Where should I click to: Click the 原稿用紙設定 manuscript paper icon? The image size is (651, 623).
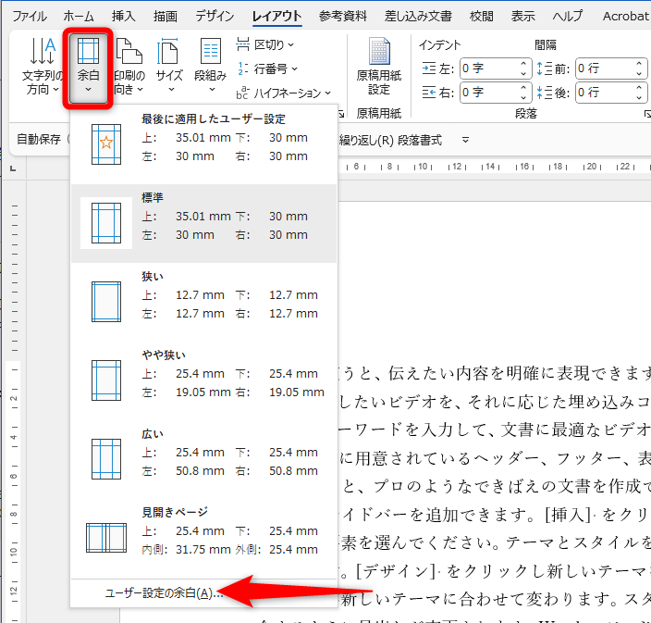click(x=379, y=67)
